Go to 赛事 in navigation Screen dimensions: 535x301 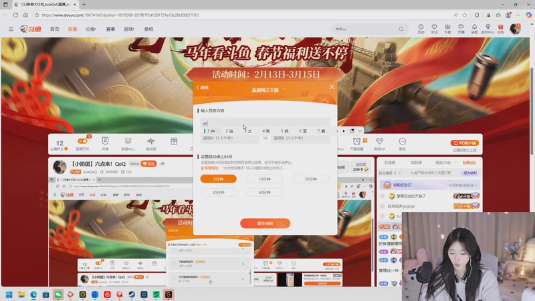coord(110,29)
